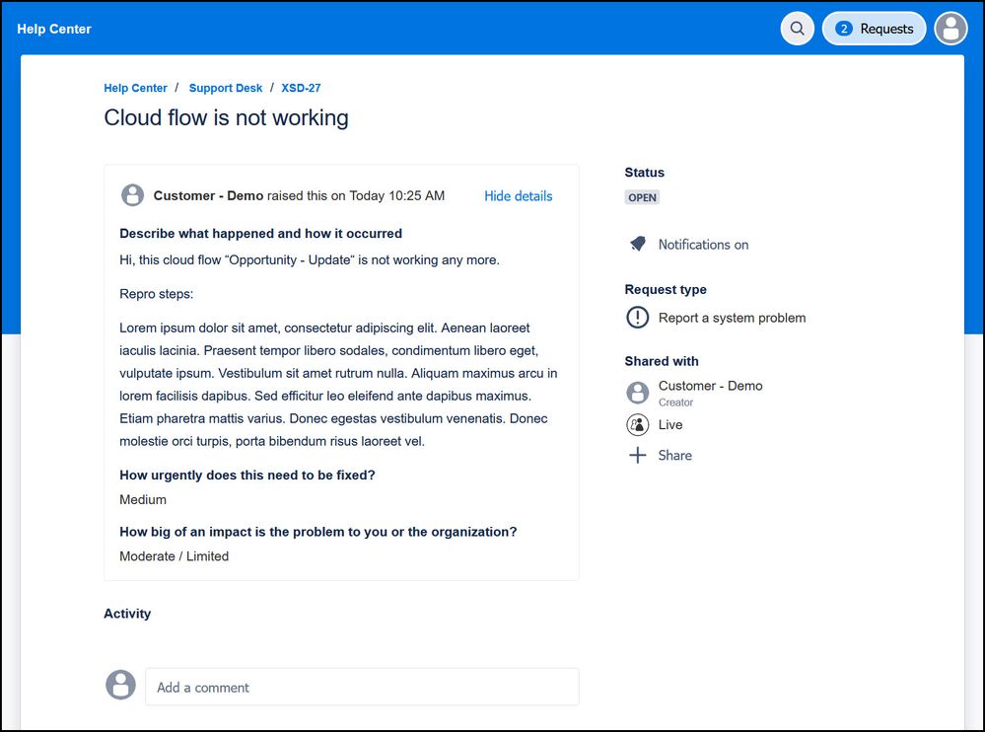Click the Help Center title in top bar
Viewport: 985px width, 732px height.
point(54,30)
